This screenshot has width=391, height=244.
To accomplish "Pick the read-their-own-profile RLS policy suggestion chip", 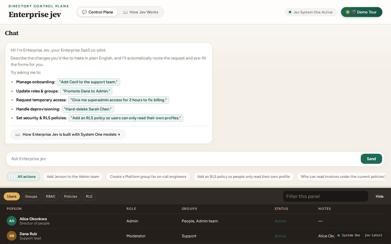I will pyautogui.click(x=243, y=177).
